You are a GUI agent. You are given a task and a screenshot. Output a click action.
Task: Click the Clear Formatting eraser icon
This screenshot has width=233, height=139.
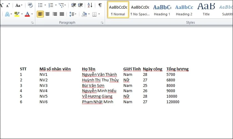(30, 5)
